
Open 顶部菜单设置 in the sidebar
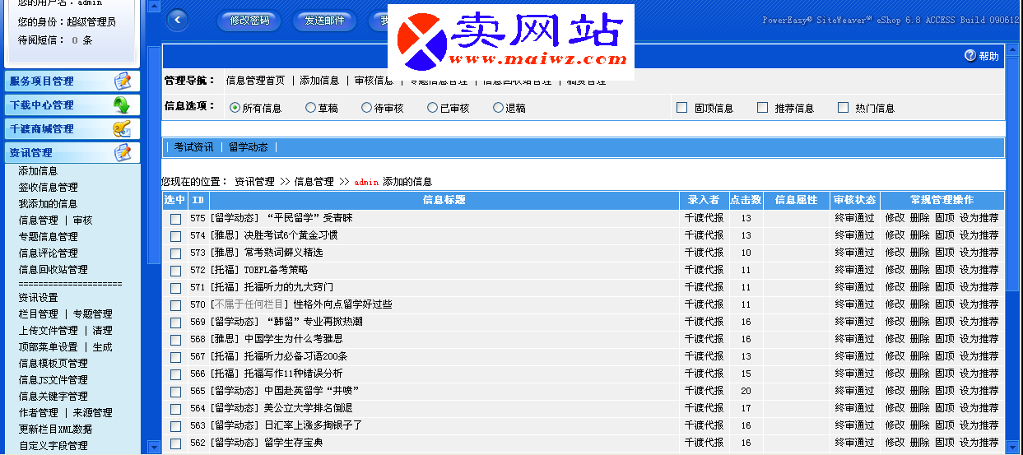coord(49,347)
